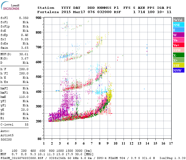Click the E blue legend swatch
Viewport: 186px width, 160px height.
pos(179,30)
